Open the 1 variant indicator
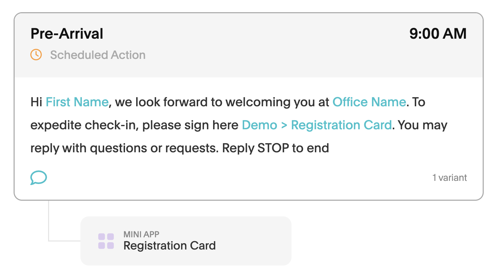498x276 pixels. click(x=449, y=178)
